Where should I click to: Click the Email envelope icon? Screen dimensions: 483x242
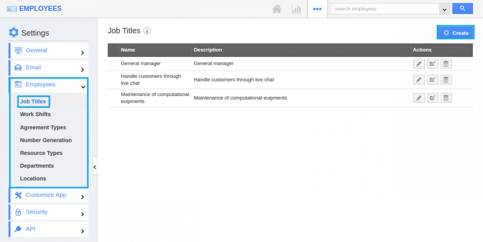click(x=18, y=67)
